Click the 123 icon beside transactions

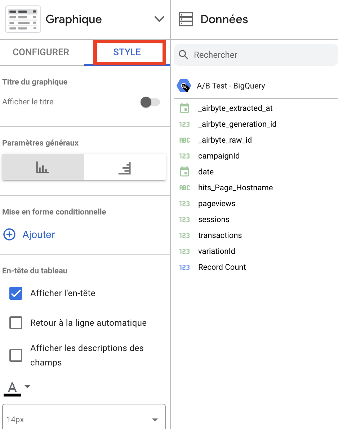tap(184, 235)
